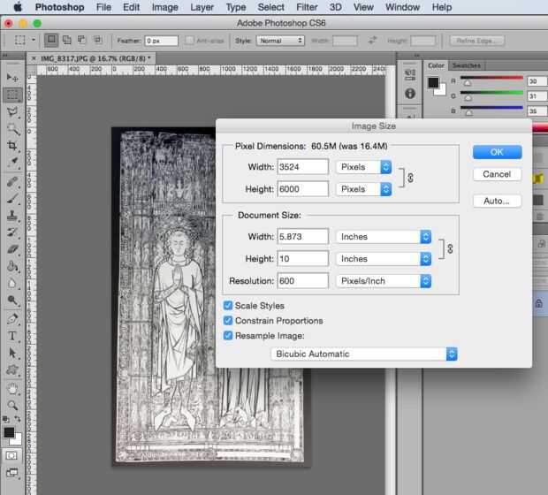This screenshot has height=495, width=548.
Task: Click the Resolution input field
Action: pos(303,281)
